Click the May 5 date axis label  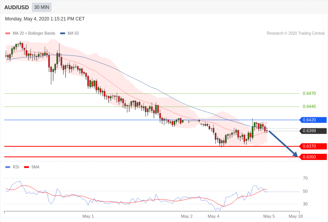click(269, 216)
